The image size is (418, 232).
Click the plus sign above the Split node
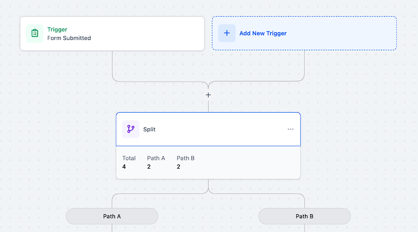click(208, 95)
